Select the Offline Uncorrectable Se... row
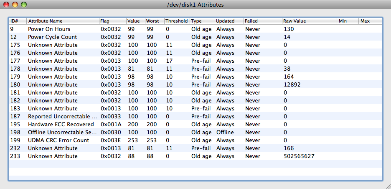The image size is (391, 189). coord(195,132)
